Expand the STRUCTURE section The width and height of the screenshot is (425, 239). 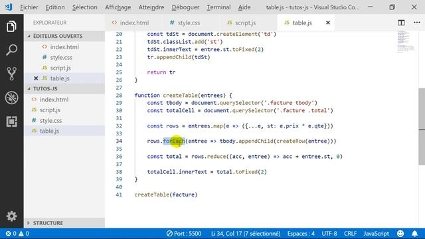[x=64, y=223]
